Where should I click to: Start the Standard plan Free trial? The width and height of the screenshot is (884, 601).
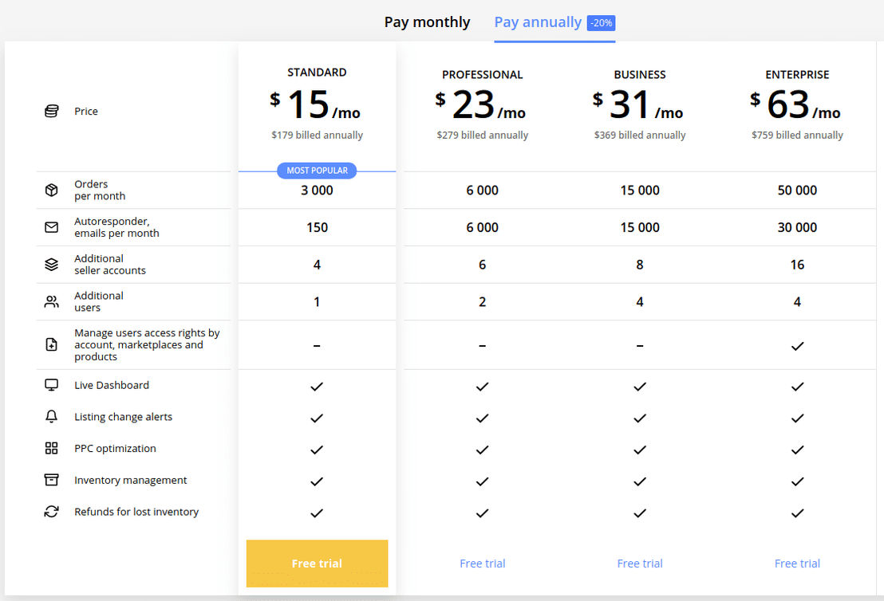pyautogui.click(x=317, y=564)
